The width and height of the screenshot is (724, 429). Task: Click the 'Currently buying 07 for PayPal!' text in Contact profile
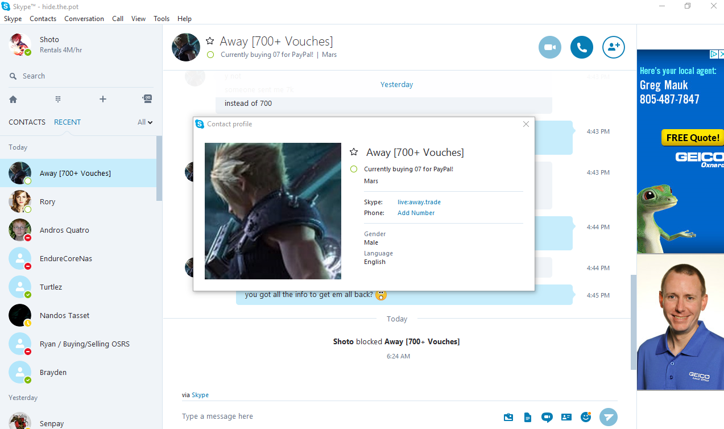(x=408, y=169)
